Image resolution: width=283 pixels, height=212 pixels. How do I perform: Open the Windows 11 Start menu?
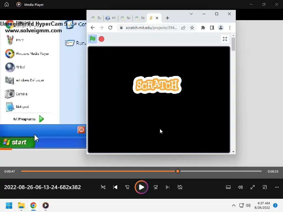[x=9, y=205]
